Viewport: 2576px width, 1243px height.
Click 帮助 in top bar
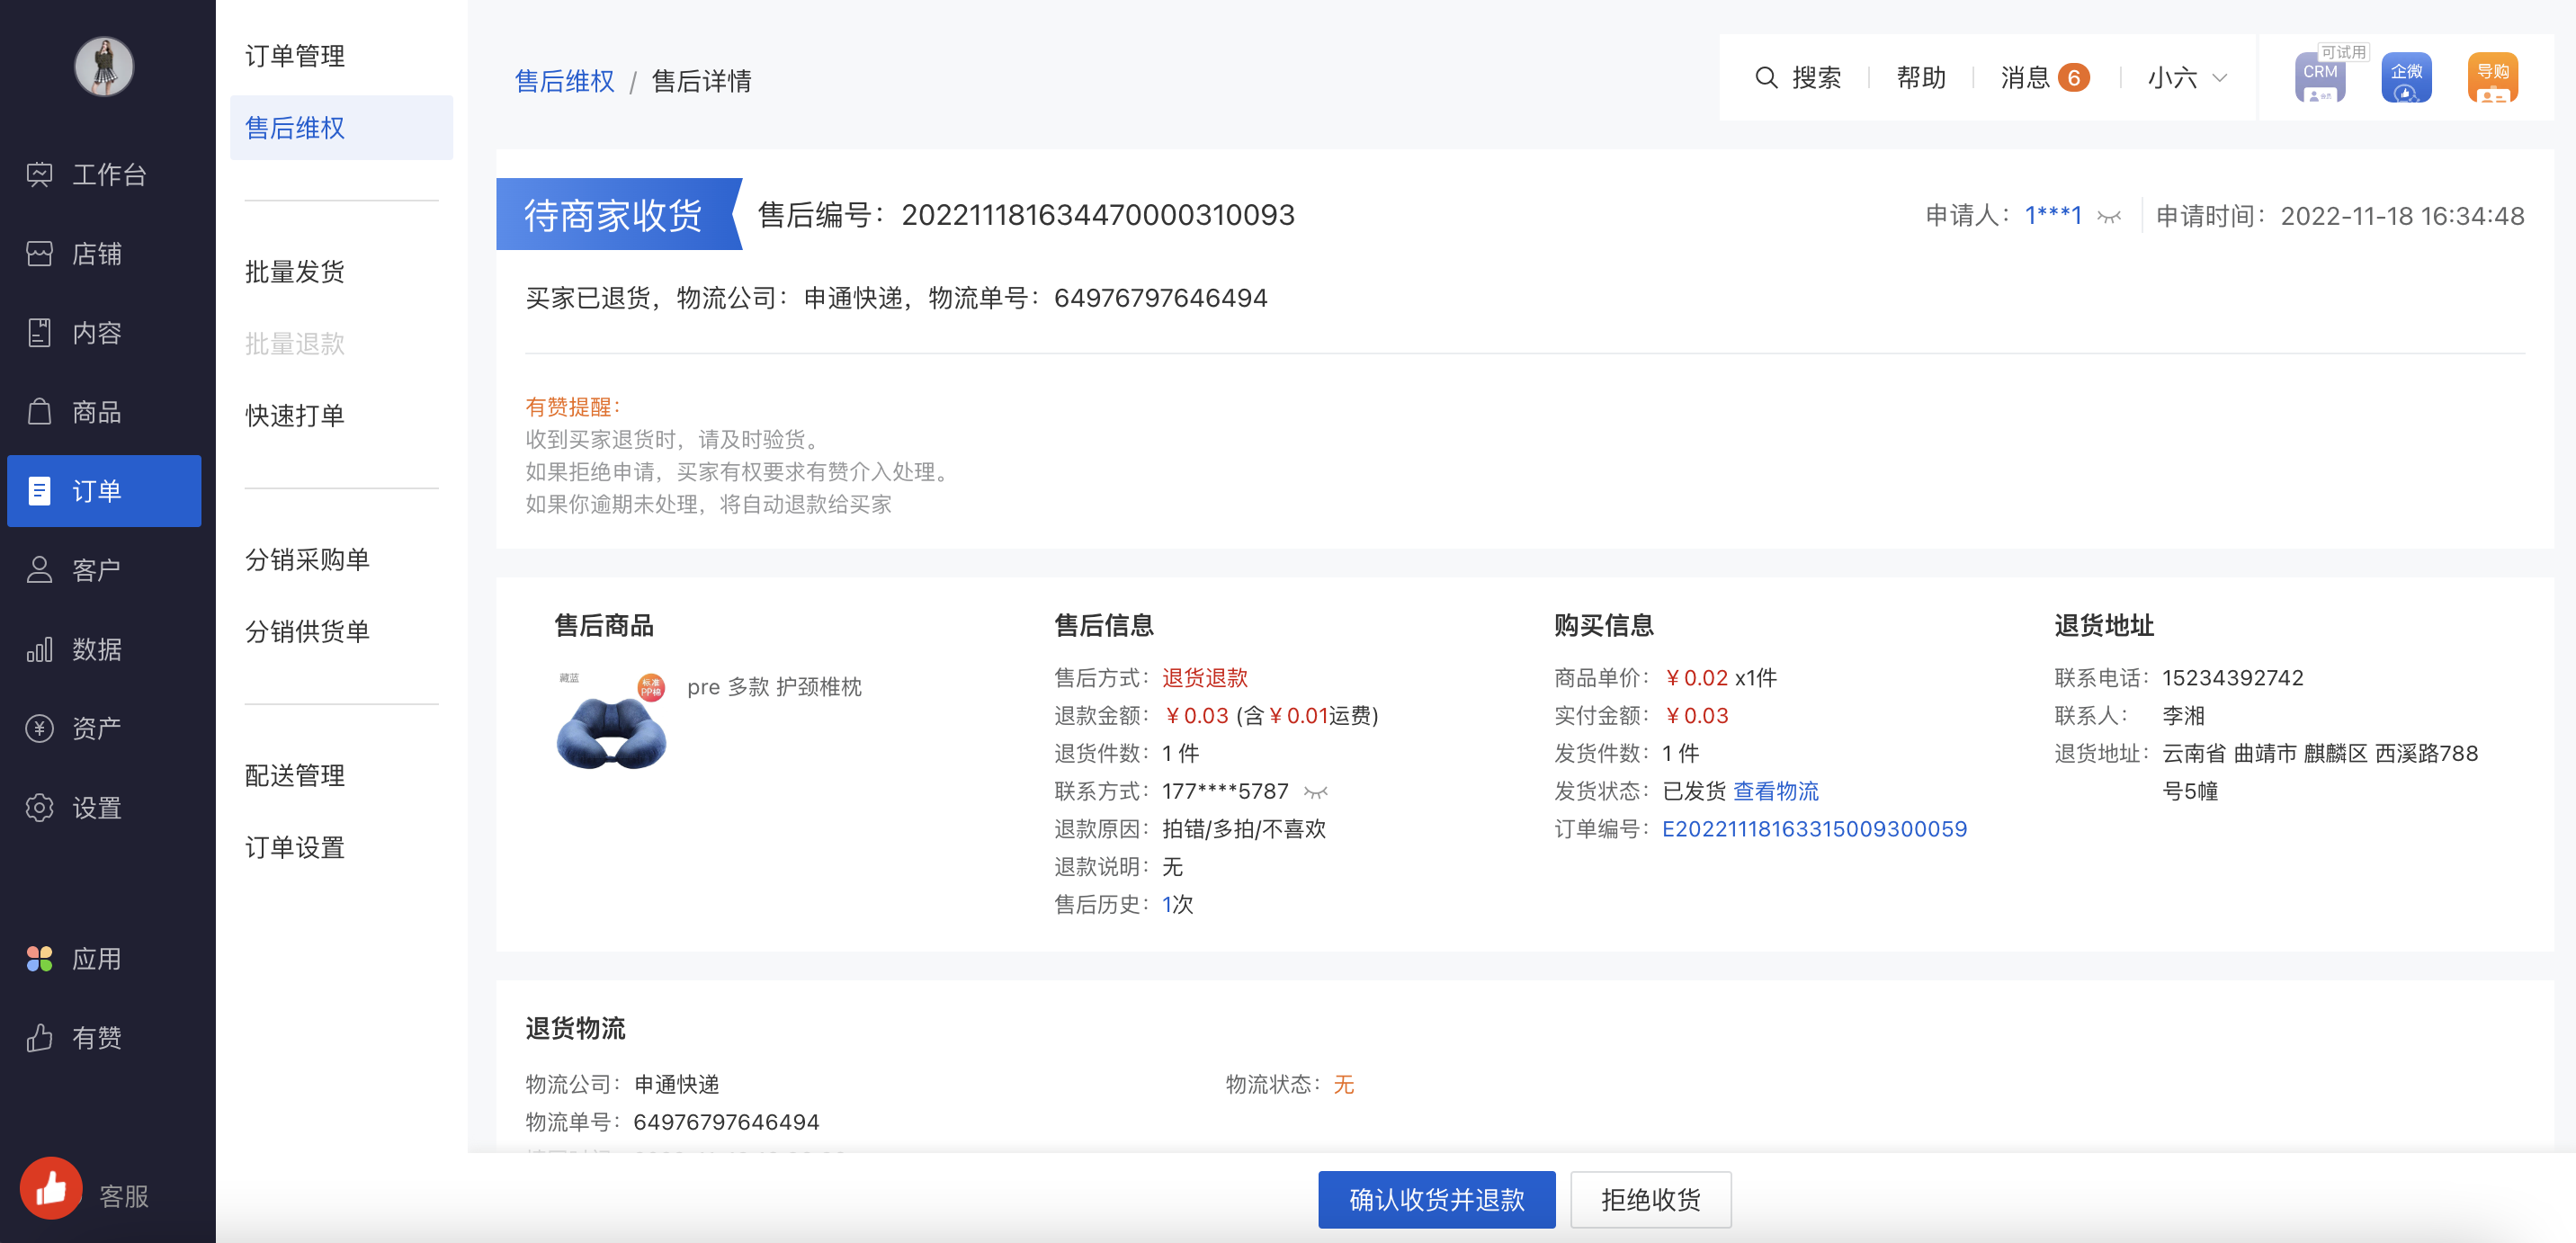pos(1921,78)
